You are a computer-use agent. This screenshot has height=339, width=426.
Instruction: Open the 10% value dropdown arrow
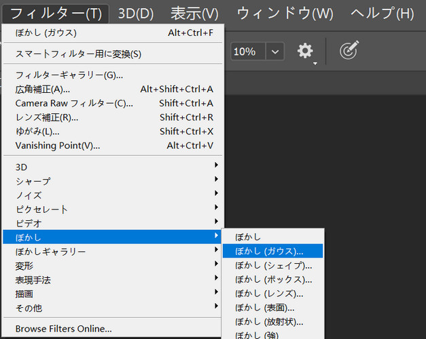tap(275, 52)
